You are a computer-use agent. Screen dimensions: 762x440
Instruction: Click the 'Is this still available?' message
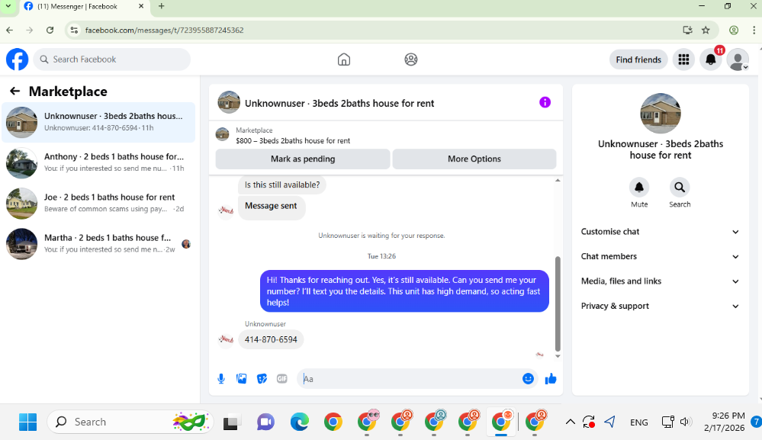tap(282, 185)
